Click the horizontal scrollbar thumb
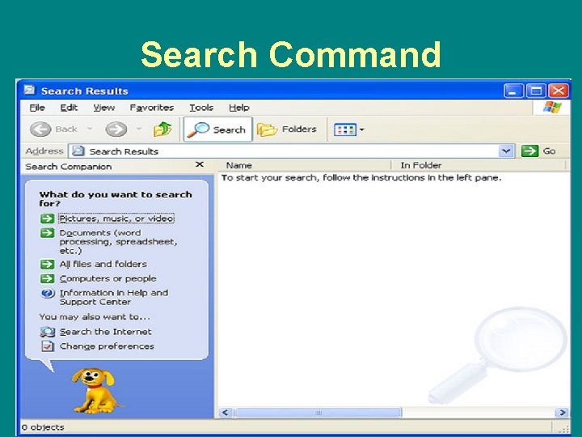Screen dimensions: 582x437 click(x=318, y=413)
